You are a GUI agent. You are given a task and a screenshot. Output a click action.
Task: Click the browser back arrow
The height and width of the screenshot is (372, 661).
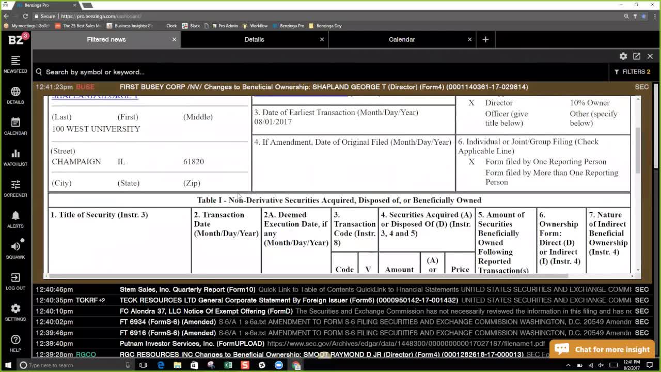pyautogui.click(x=6, y=16)
